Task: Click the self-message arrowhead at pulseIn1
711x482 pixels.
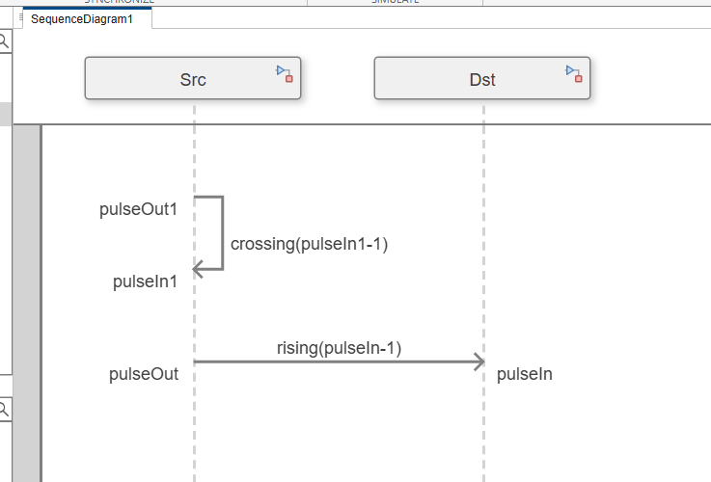Action: [198, 270]
